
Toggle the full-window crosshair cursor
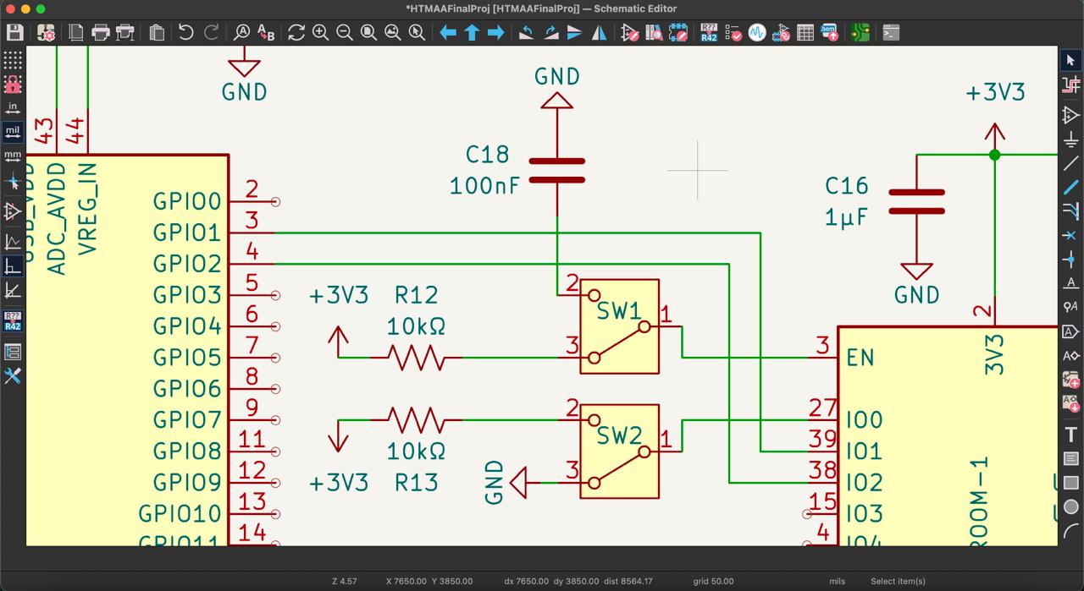click(x=13, y=182)
